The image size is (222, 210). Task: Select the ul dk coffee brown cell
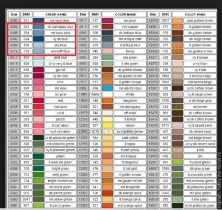click(x=200, y=88)
